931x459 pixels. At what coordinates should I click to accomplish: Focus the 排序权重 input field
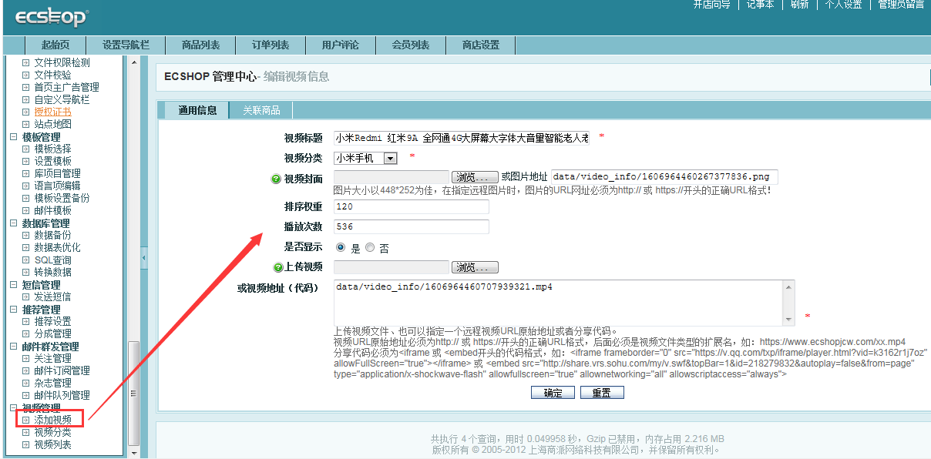pyautogui.click(x=412, y=206)
